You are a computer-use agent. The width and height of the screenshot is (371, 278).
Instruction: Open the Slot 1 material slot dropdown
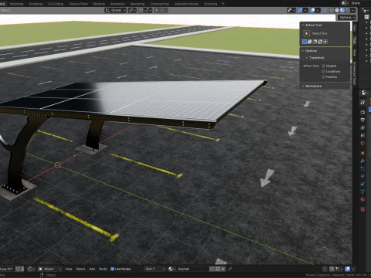coord(155,269)
